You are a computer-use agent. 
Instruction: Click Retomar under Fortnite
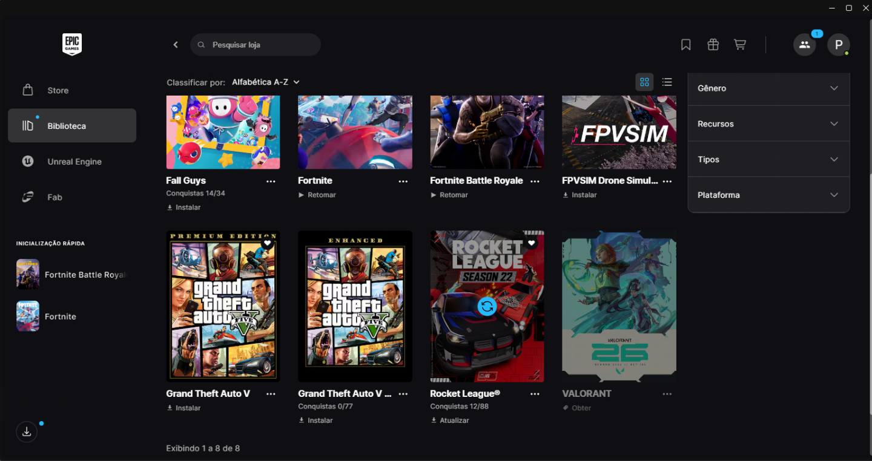pyautogui.click(x=317, y=195)
